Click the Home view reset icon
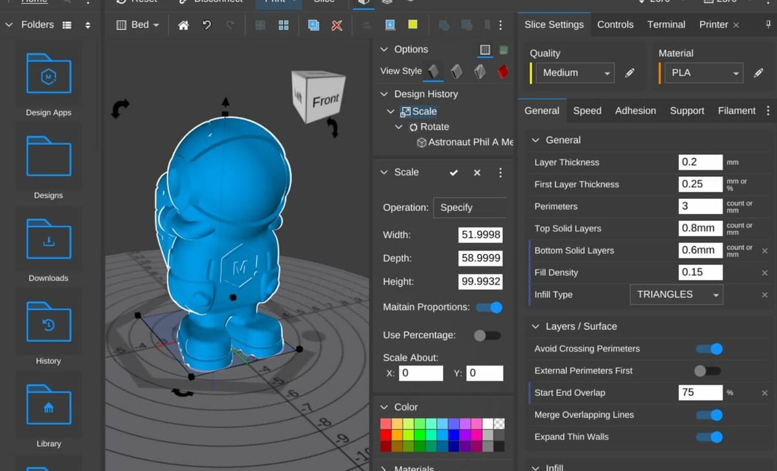Viewport: 777px width, 471px height. click(x=184, y=25)
